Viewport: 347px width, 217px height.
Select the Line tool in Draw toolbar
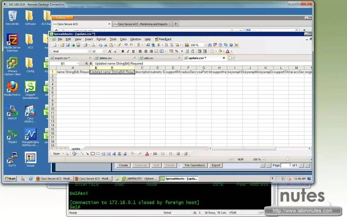point(82,154)
